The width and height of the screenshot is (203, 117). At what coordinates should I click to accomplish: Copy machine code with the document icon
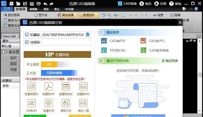pyautogui.click(x=88, y=35)
